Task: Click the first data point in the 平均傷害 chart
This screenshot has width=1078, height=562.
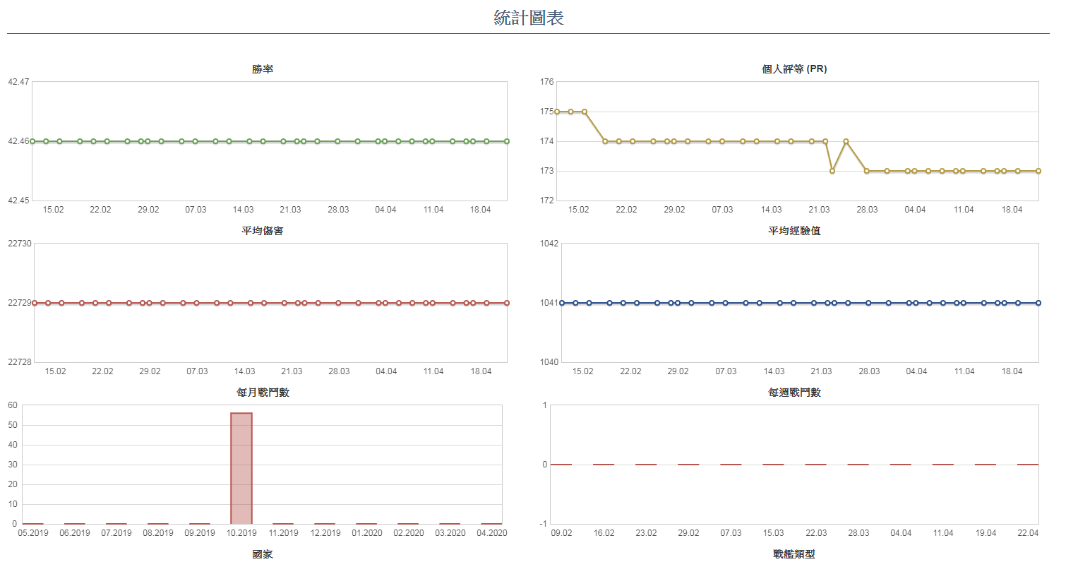Action: 35,303
